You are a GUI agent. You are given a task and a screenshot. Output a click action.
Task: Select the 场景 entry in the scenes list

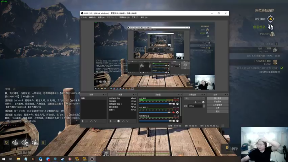coord(94,98)
